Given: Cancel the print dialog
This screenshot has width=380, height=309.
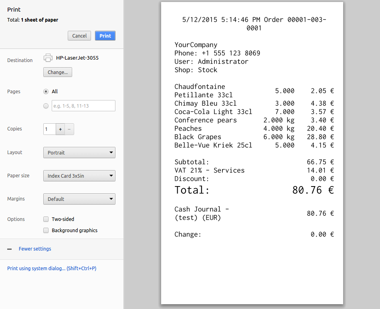Looking at the screenshot, I should pos(79,36).
